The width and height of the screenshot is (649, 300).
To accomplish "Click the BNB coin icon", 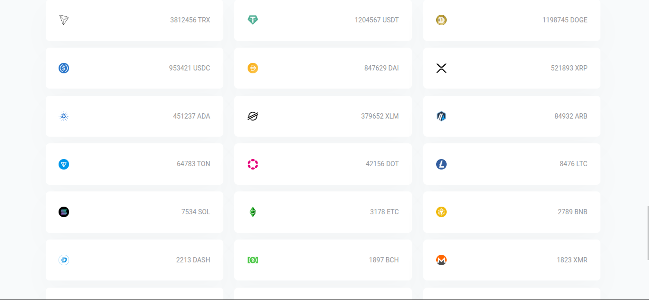I will click(441, 212).
